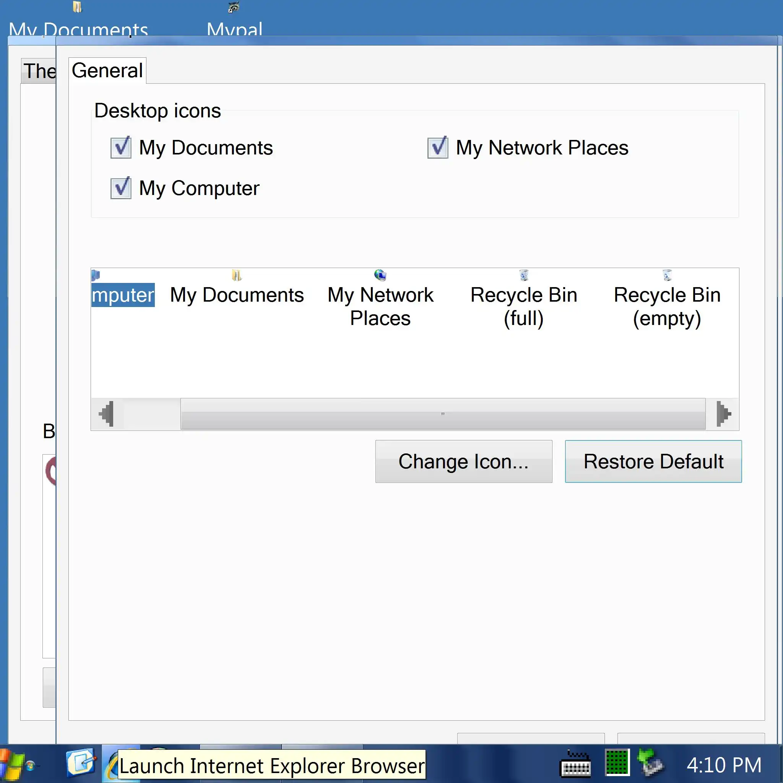Switch to the General tab

point(107,70)
